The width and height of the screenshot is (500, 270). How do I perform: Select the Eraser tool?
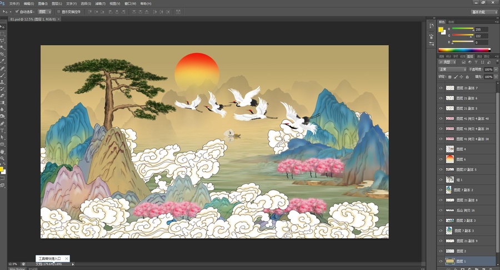tap(3, 96)
